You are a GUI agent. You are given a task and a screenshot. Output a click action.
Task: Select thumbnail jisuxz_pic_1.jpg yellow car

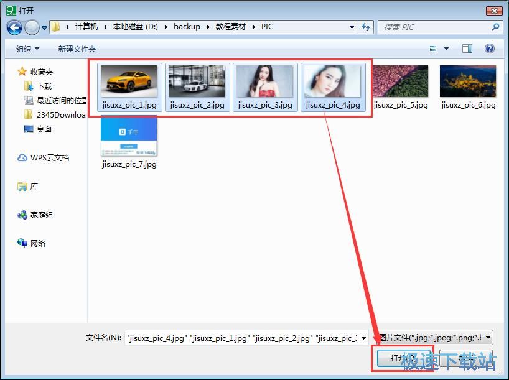click(x=129, y=81)
